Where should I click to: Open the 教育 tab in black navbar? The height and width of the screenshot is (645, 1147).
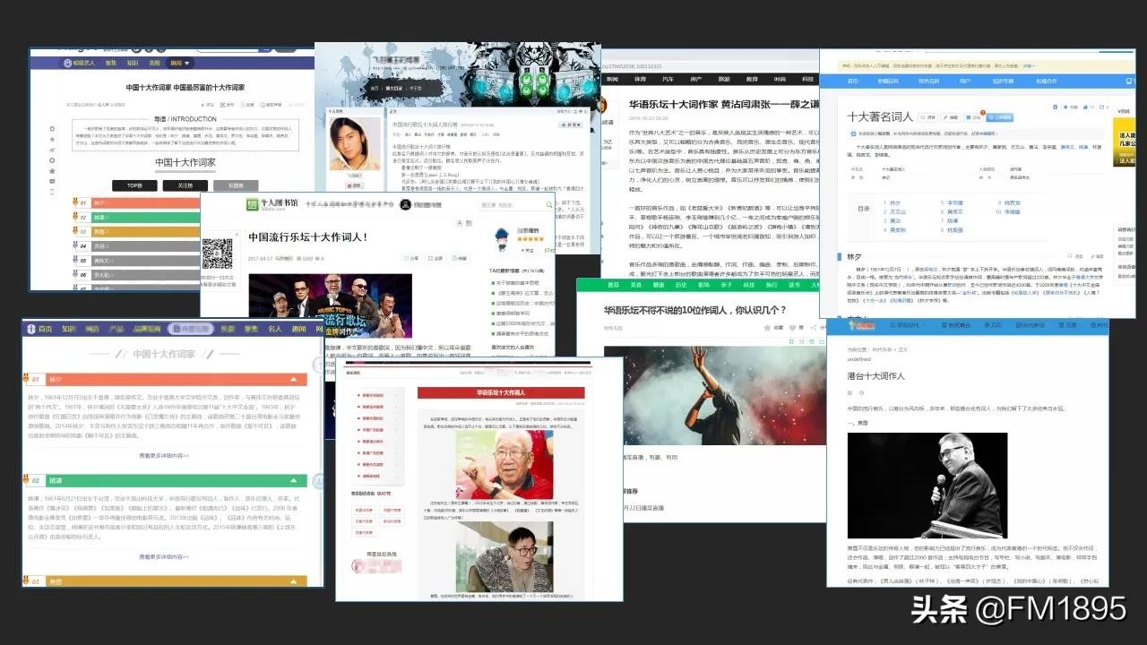(754, 79)
